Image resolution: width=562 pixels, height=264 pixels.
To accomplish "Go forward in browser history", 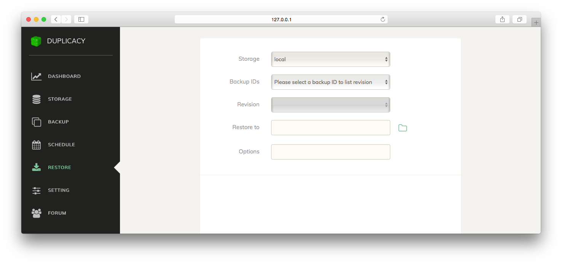I will coord(66,19).
